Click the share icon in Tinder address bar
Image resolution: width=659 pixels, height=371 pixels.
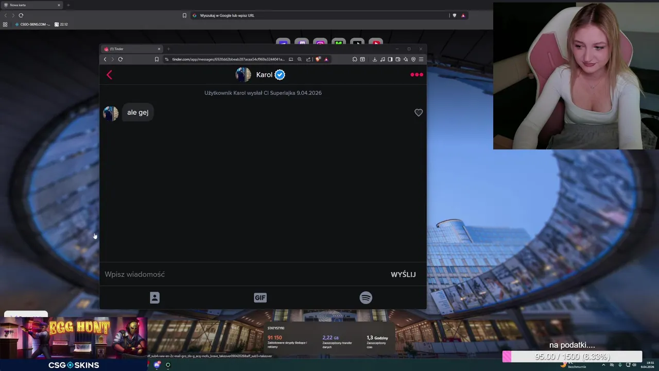pyautogui.click(x=308, y=59)
